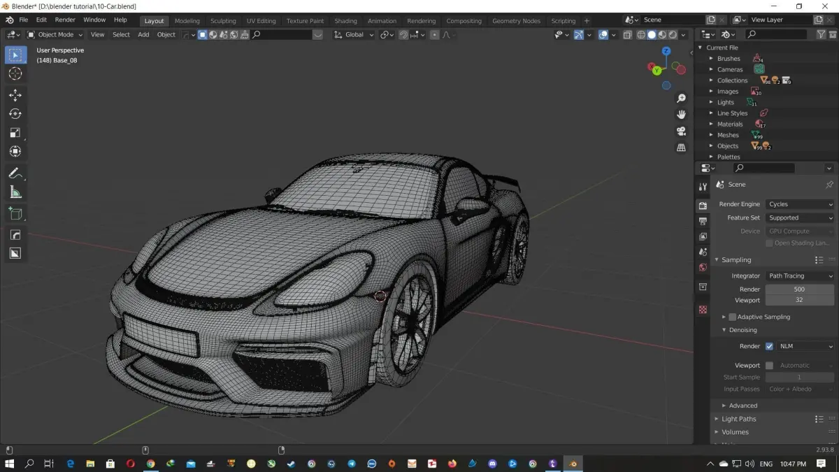
Task: Open Integrator Path Tracing dropdown
Action: (x=800, y=276)
